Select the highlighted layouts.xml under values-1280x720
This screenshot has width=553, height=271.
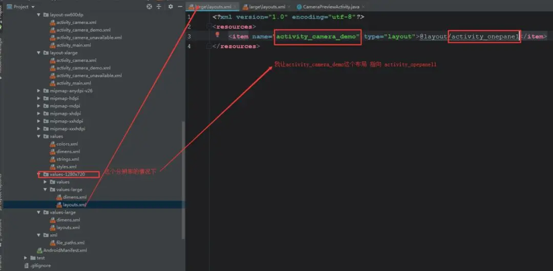point(74,205)
